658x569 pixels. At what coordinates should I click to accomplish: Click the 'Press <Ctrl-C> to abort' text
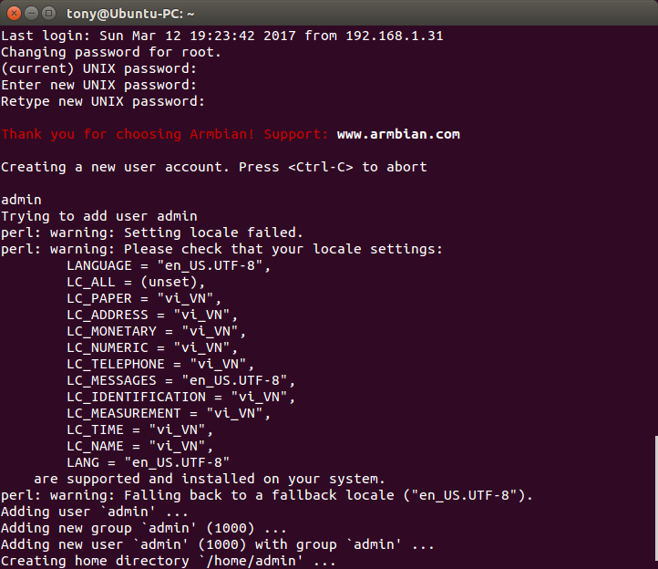pos(333,167)
